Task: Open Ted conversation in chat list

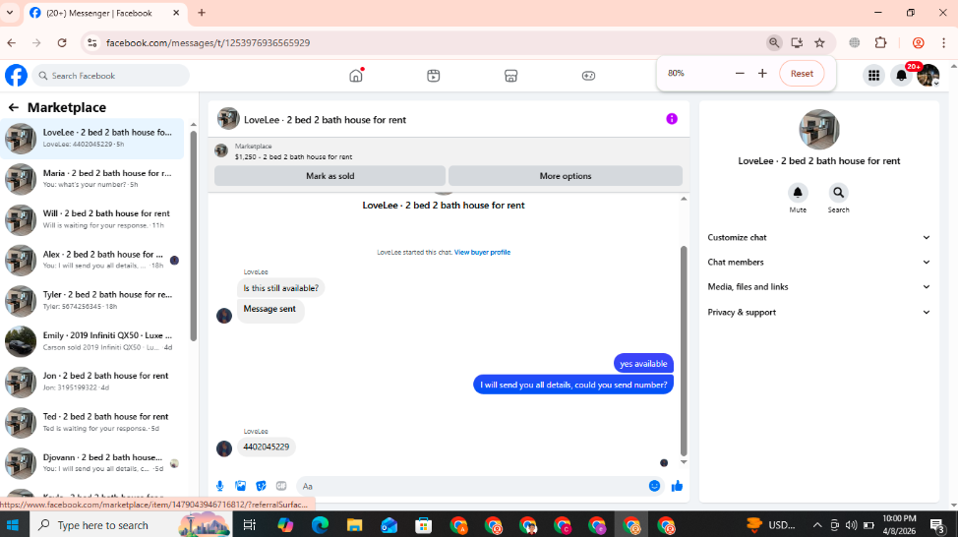Action: [92, 423]
